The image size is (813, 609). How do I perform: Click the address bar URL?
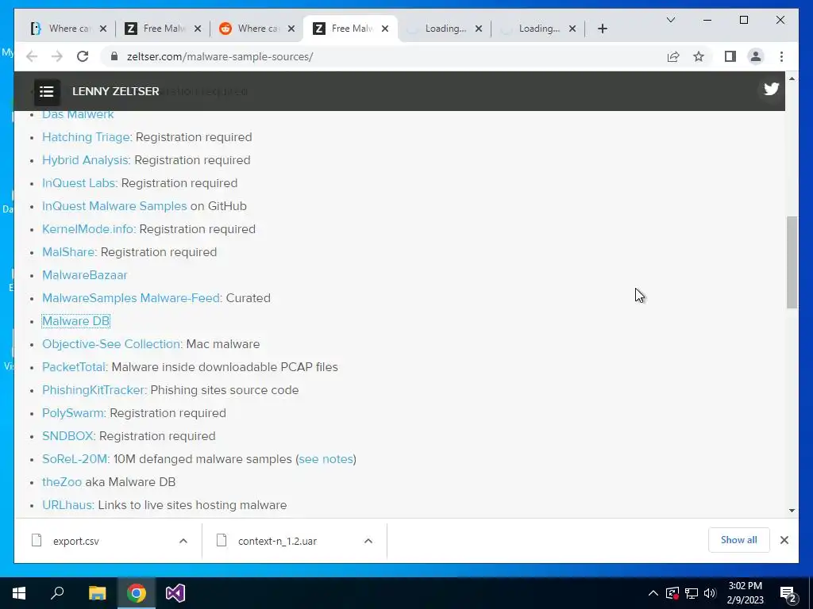(220, 56)
